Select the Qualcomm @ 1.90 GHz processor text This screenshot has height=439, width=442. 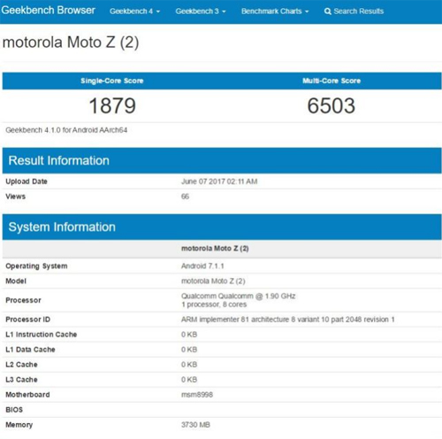pyautogui.click(x=239, y=296)
